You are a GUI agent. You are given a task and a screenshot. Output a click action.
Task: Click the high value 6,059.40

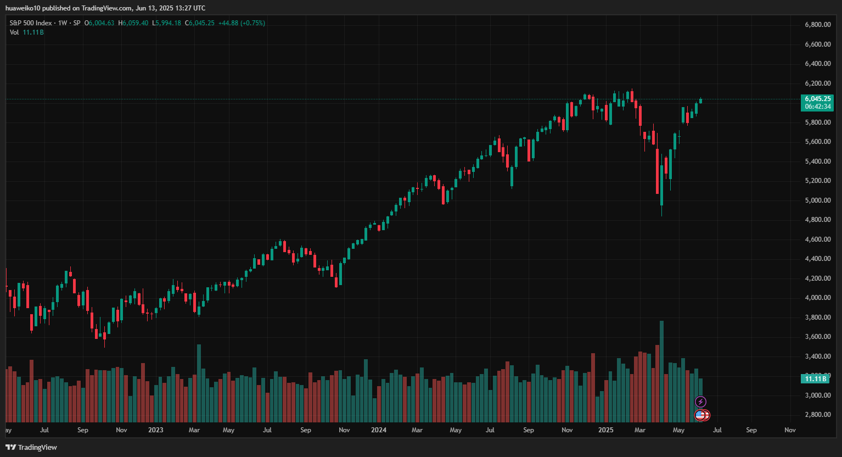[135, 23]
